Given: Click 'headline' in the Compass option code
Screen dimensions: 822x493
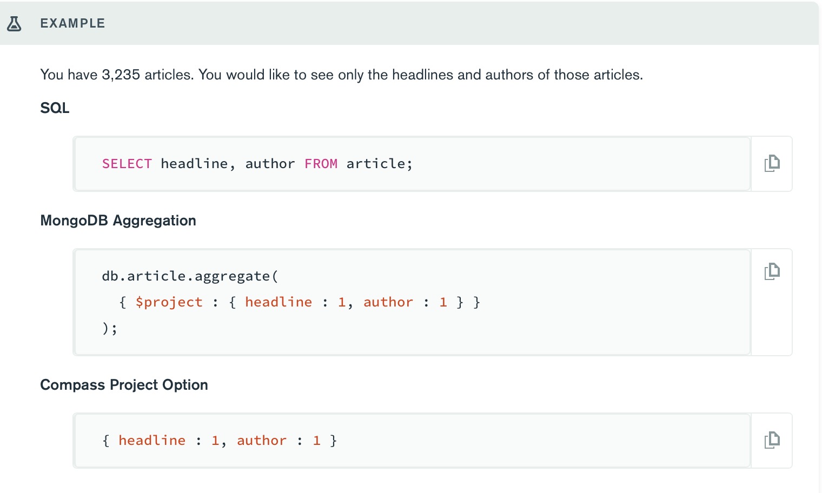Looking at the screenshot, I should [x=152, y=441].
